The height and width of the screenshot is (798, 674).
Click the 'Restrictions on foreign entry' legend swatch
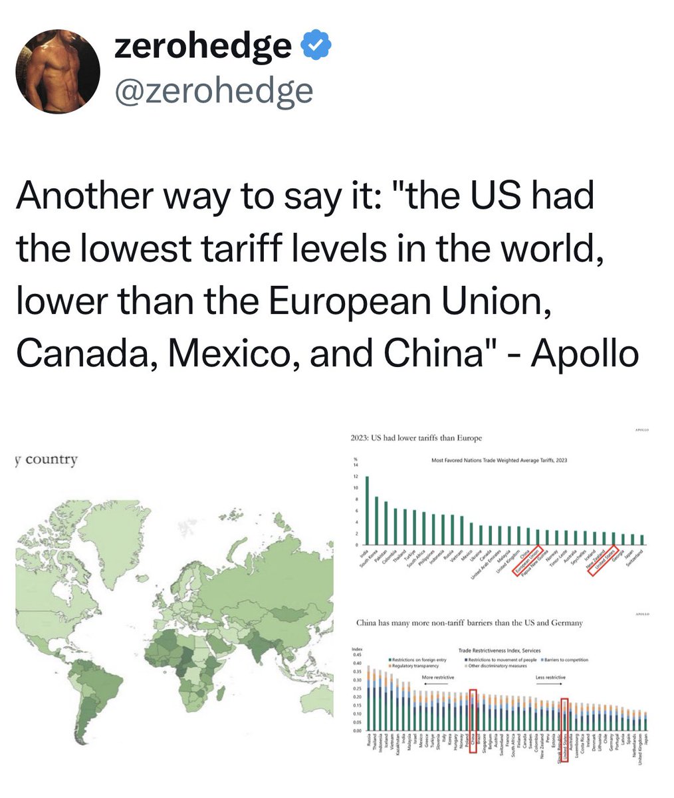click(x=390, y=660)
